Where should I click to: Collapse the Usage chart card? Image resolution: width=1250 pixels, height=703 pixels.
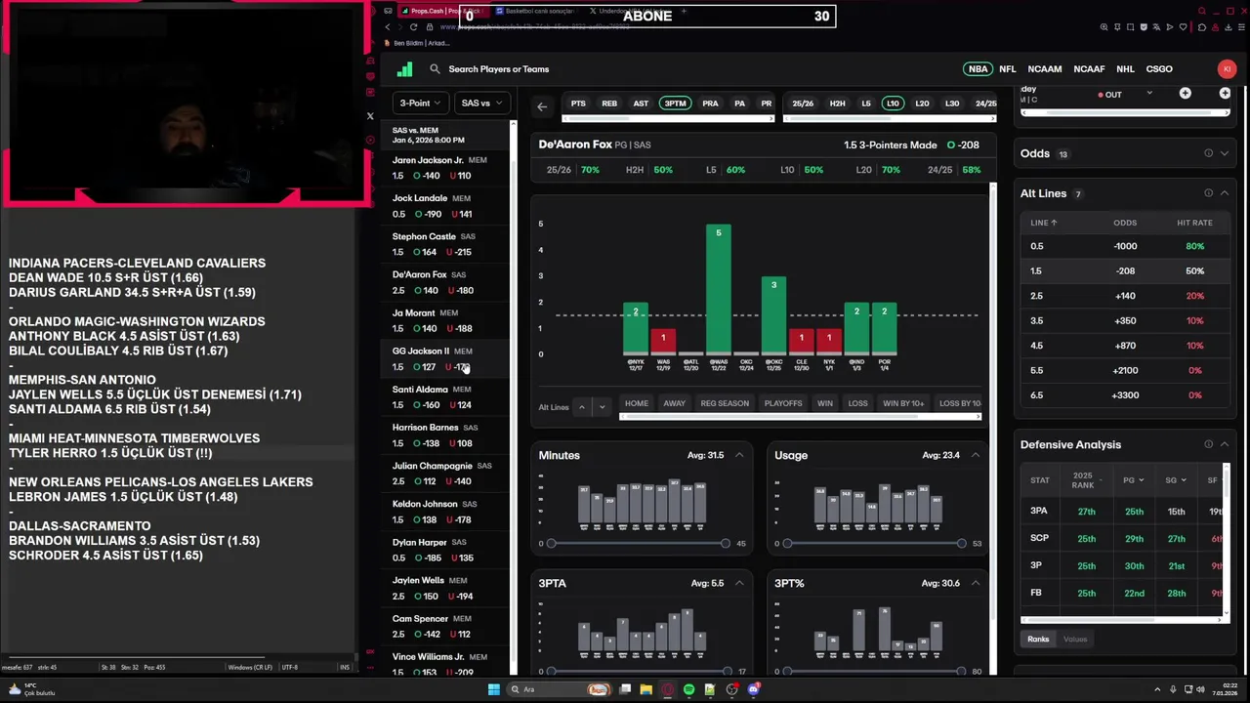(x=976, y=455)
